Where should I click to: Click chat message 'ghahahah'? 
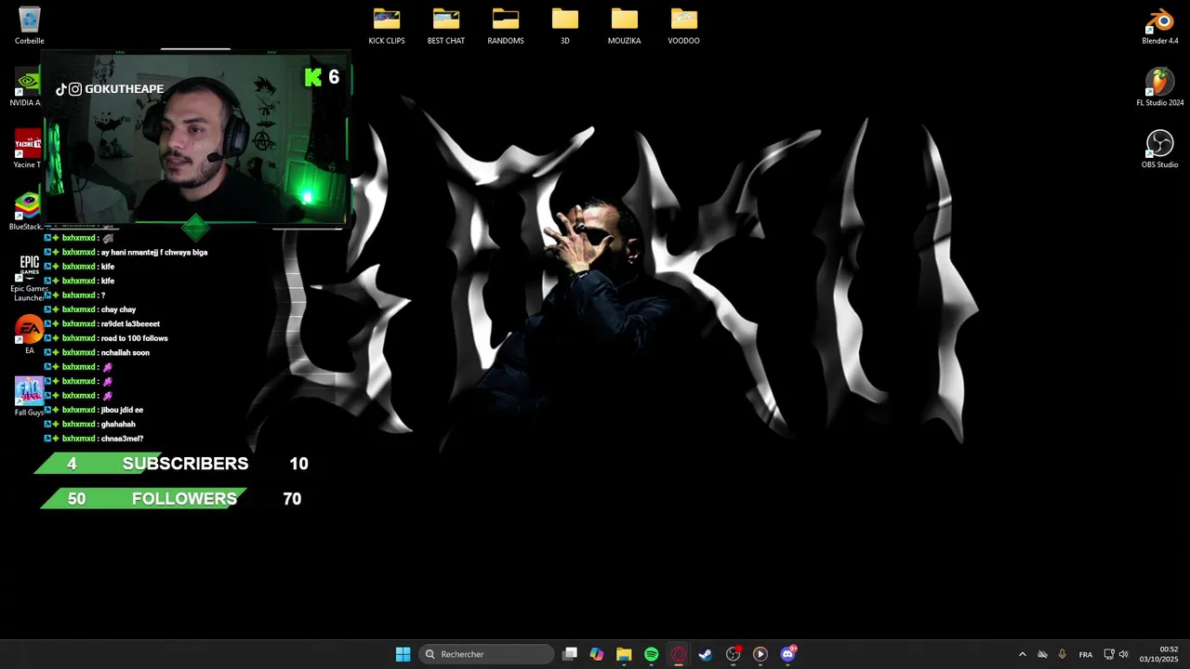point(118,425)
